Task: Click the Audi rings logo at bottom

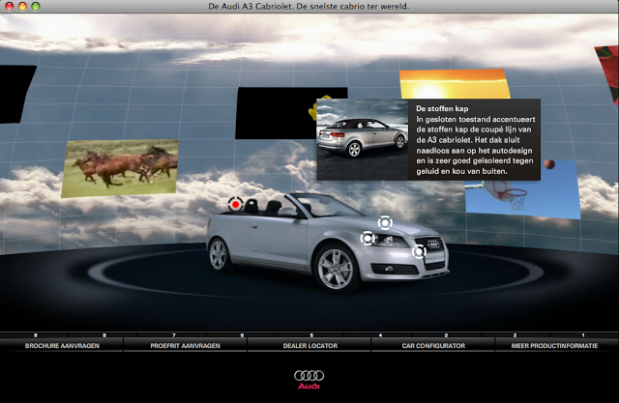Action: (x=309, y=380)
